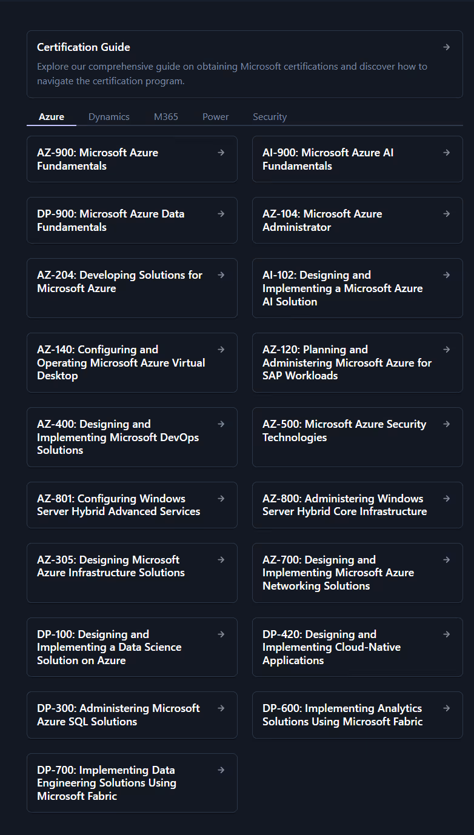Click the DP-700 Microsoft Fabric card arrow icon
474x835 pixels.
point(221,770)
